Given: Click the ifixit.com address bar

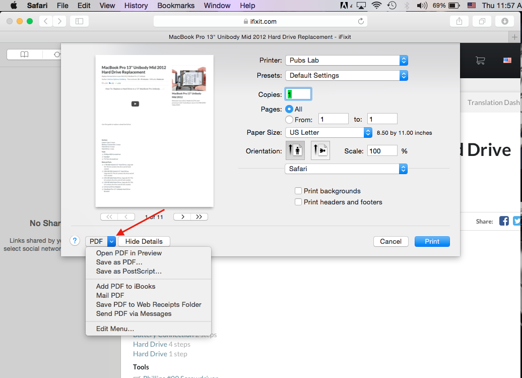Looking at the screenshot, I should [x=260, y=21].
